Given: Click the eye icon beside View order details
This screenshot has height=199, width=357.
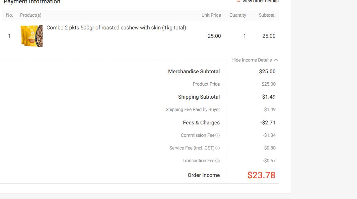Looking at the screenshot, I should (x=238, y=1).
